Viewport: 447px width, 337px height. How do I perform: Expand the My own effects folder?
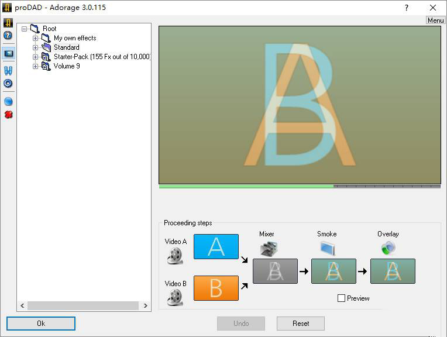tap(36, 38)
